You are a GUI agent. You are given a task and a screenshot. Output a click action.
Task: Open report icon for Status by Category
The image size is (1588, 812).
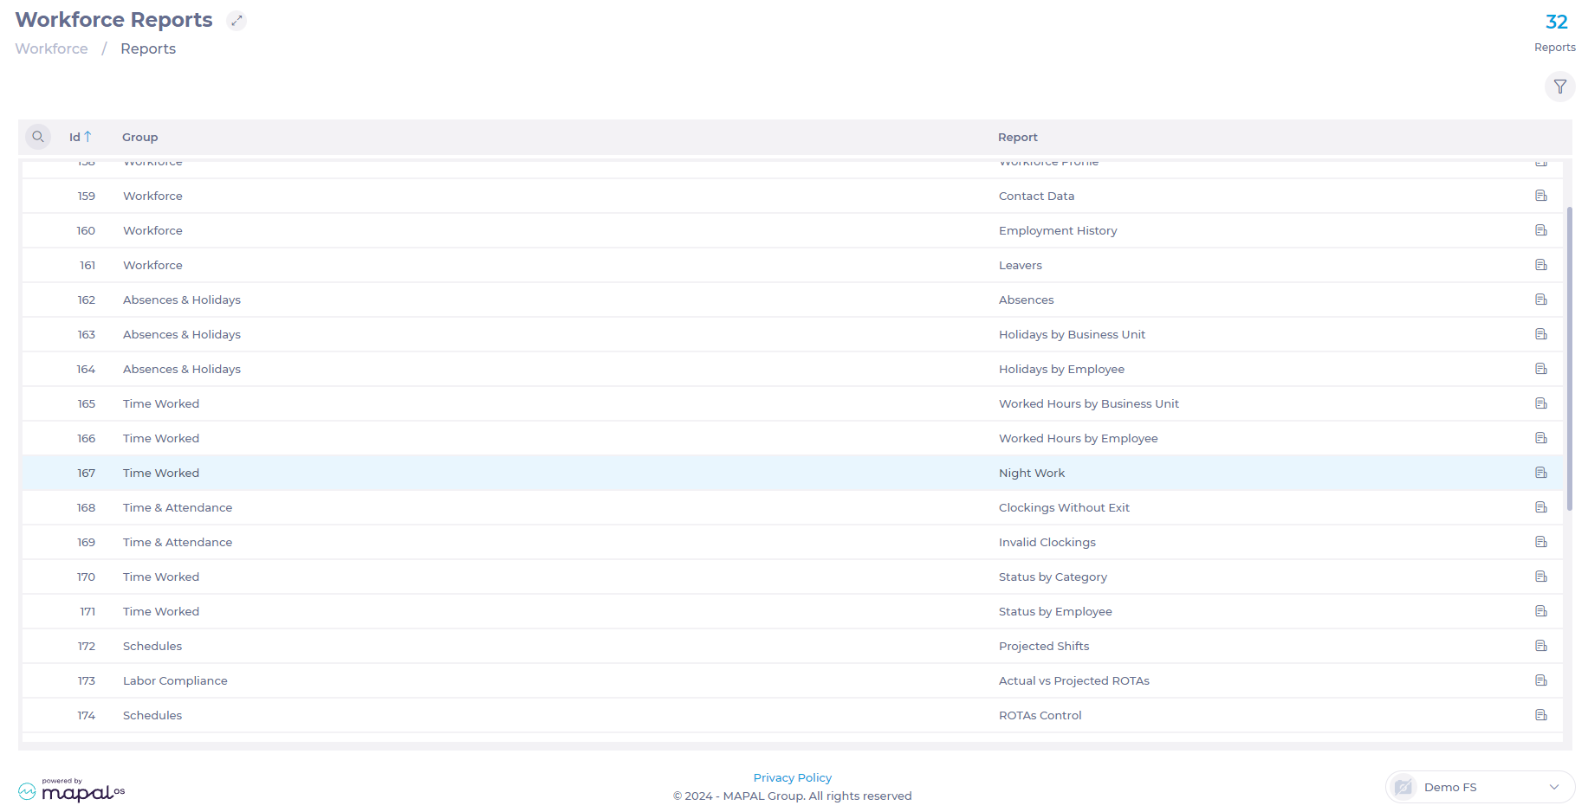pyautogui.click(x=1540, y=577)
